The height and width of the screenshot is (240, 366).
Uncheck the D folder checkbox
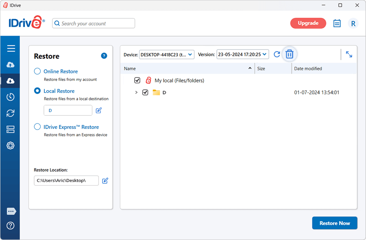pyautogui.click(x=145, y=92)
